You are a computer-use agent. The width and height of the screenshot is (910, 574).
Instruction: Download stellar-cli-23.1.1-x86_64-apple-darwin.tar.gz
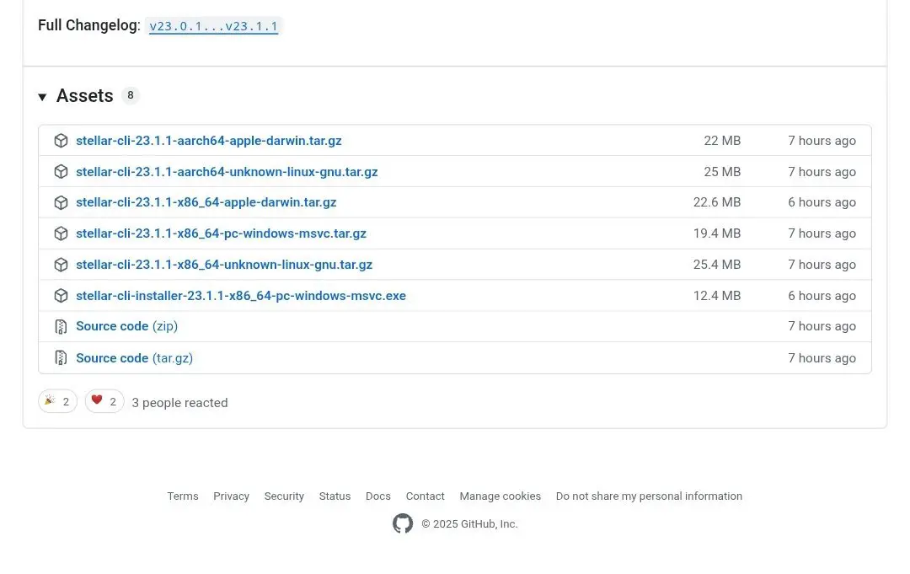[206, 202]
